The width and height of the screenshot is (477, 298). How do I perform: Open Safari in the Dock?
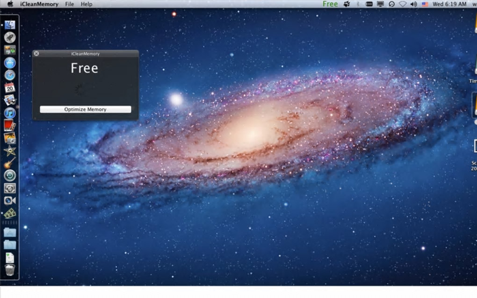(x=10, y=75)
